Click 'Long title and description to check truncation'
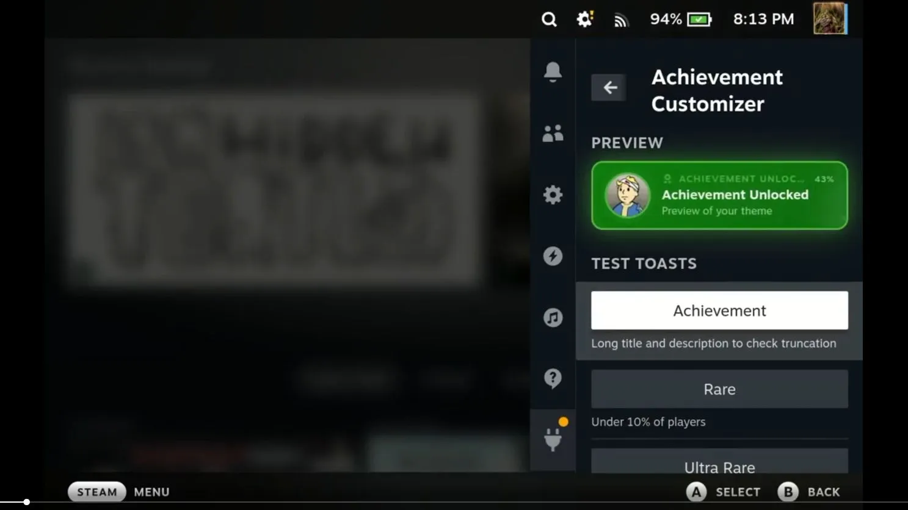 coord(713,343)
